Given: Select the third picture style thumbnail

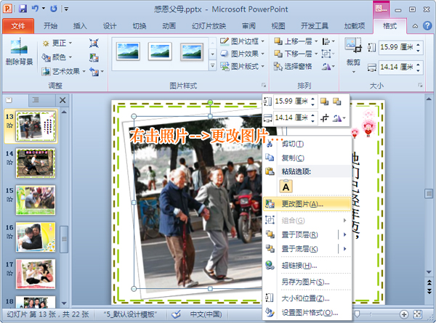Looking at the screenshot, I should 192,52.
